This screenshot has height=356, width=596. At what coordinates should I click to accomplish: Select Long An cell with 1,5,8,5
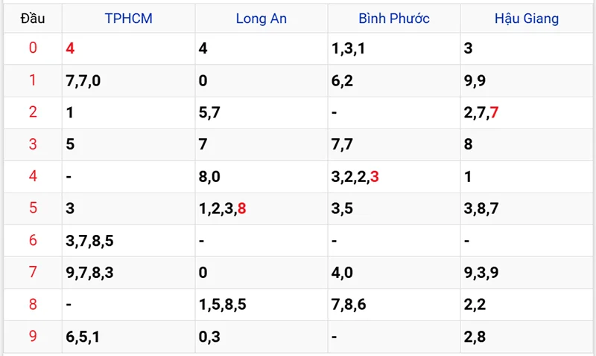point(223,305)
